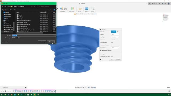The width and height of the screenshot is (171, 96).
Task: Step timeline forward one feature
Action: 8,91
